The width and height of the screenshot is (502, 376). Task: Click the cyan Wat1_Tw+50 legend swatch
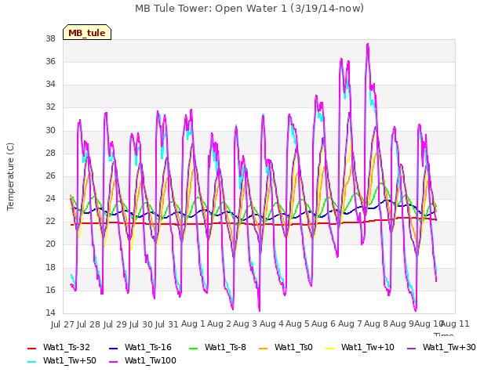32,362
